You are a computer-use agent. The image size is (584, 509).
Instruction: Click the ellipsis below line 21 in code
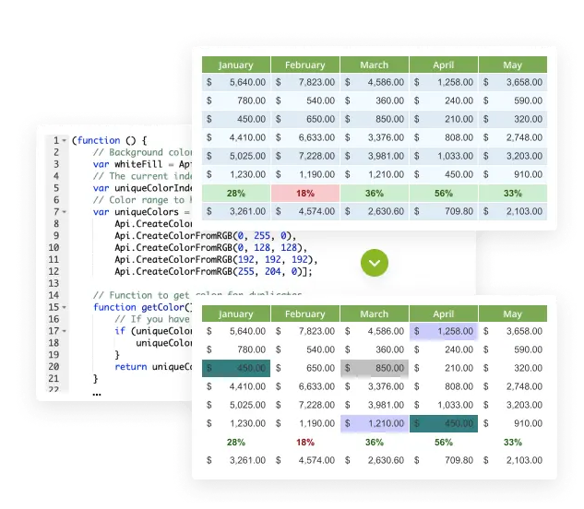click(x=98, y=391)
